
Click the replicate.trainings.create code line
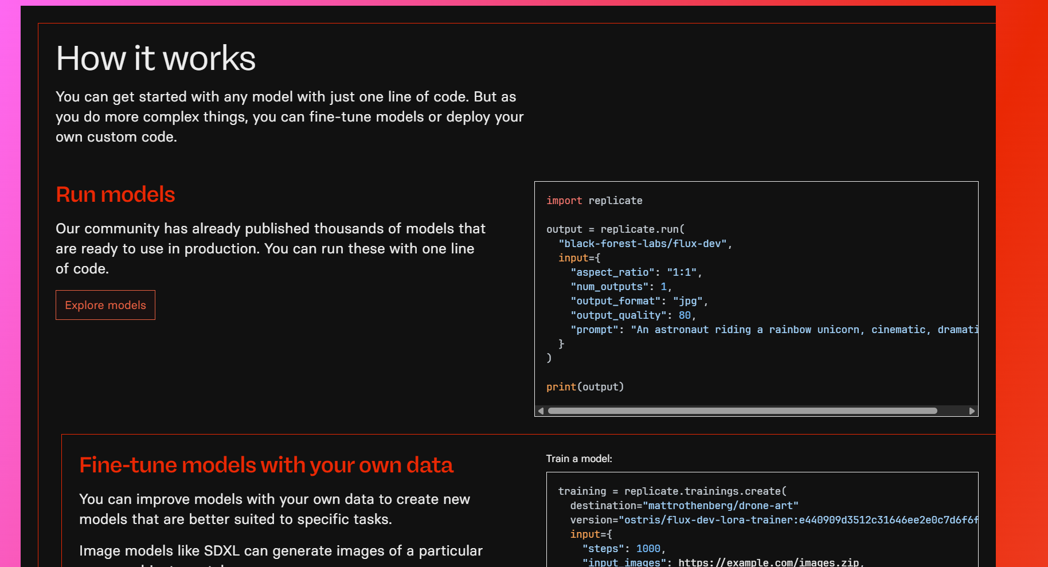672,491
